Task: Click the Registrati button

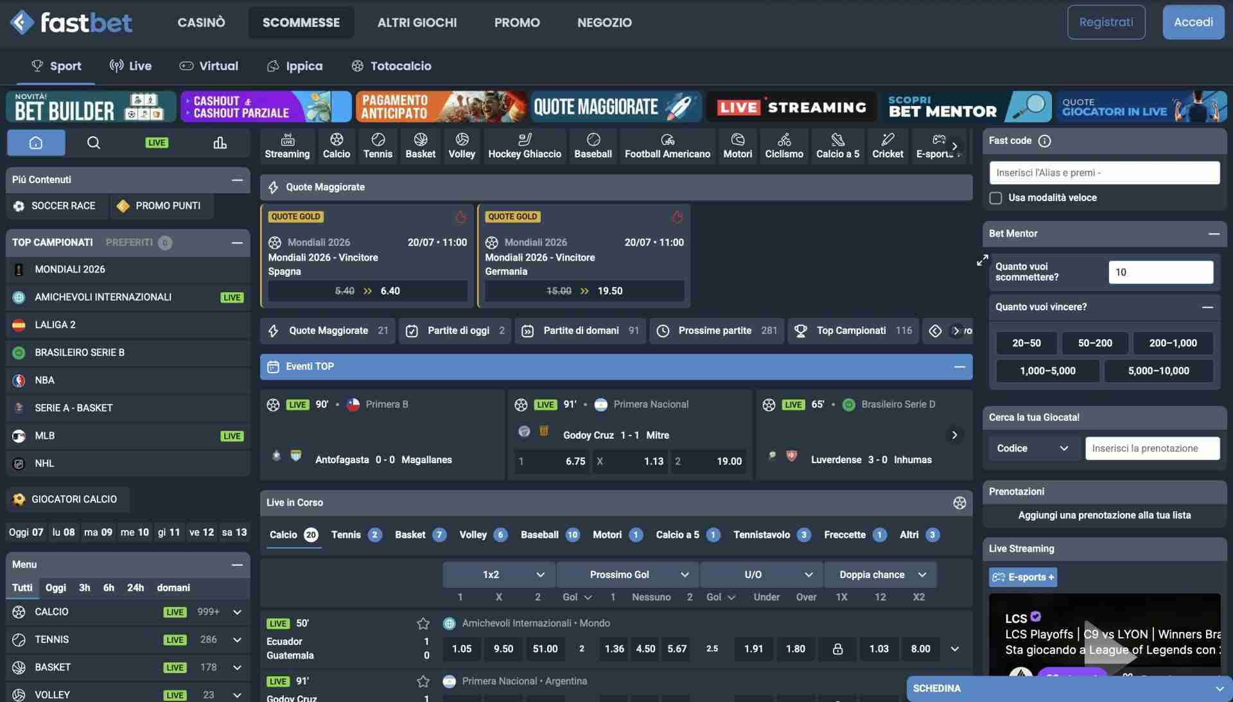Action: click(x=1106, y=22)
